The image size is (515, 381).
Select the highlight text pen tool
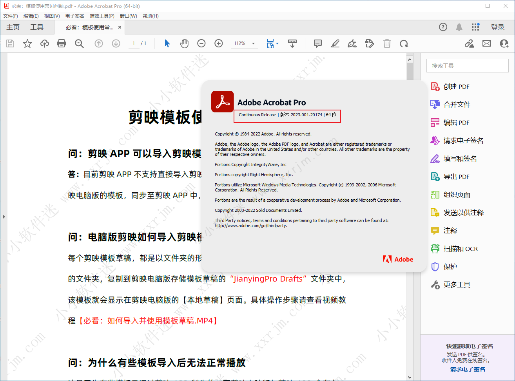tap(335, 43)
